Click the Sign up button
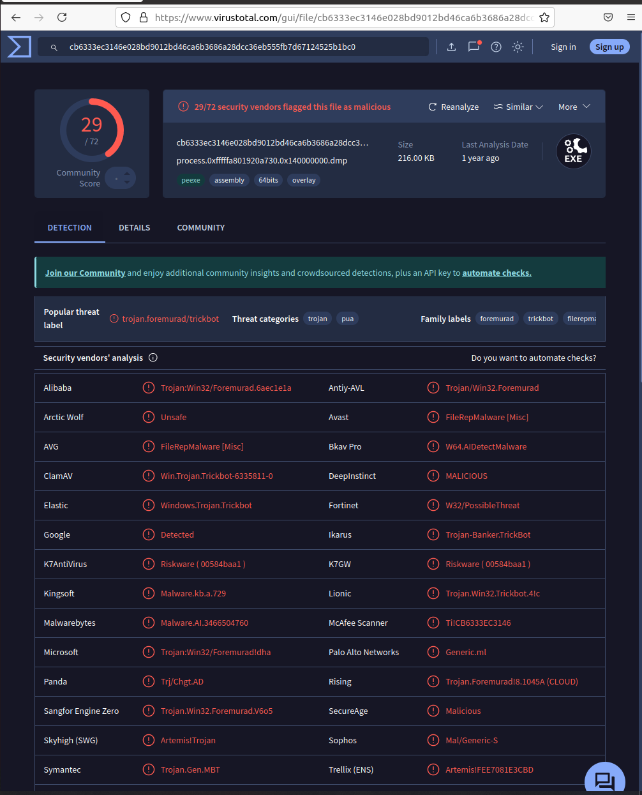 (609, 47)
